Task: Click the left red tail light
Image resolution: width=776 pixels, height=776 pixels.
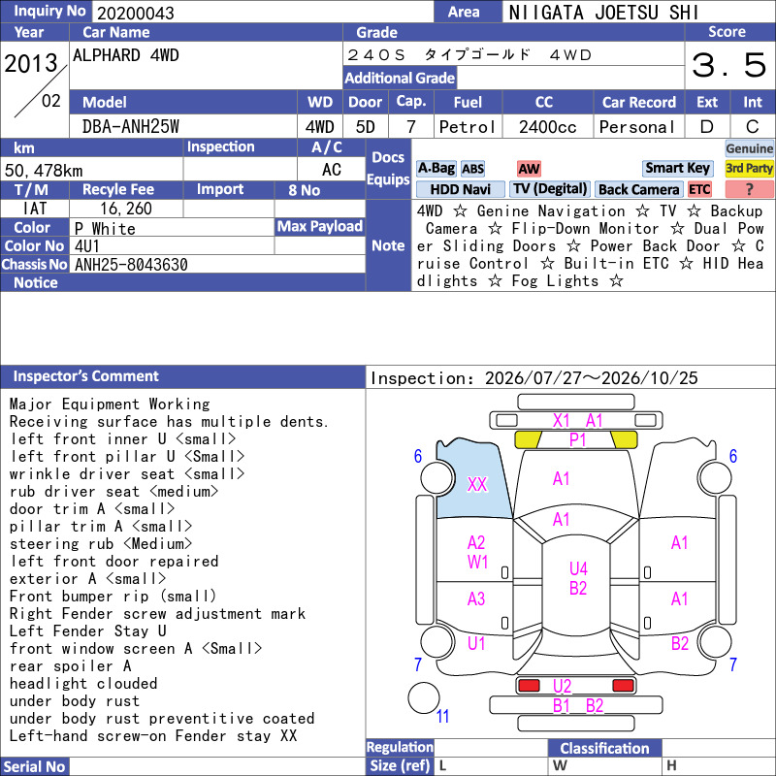Action: 529,686
